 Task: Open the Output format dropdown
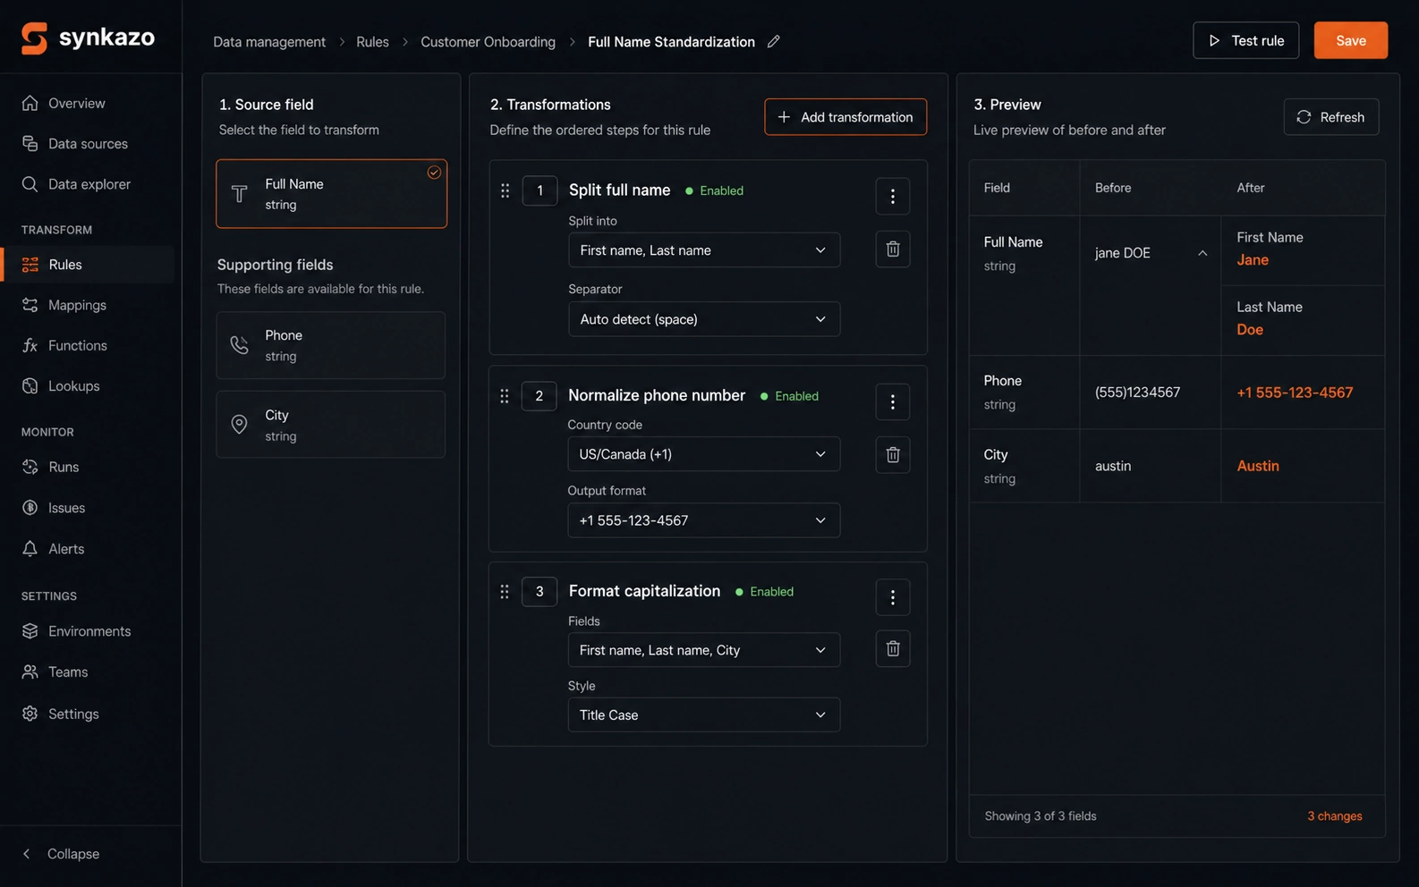click(704, 520)
